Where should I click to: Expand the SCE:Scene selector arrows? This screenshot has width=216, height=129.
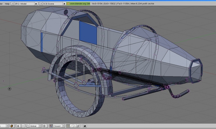[x=41, y=4]
